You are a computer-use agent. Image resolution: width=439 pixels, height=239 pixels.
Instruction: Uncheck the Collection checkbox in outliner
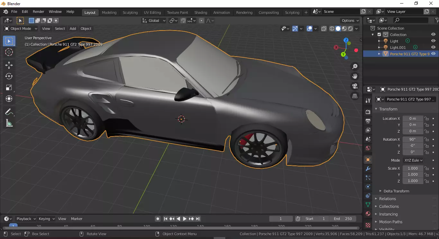(379, 35)
